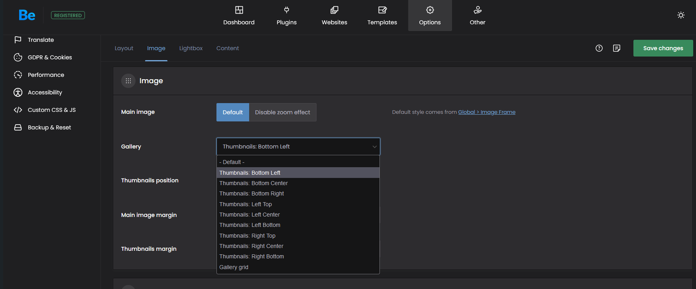Viewport: 696px width, 289px height.
Task: Choose Thumbnails: Left Bottom option
Action: pos(298,225)
